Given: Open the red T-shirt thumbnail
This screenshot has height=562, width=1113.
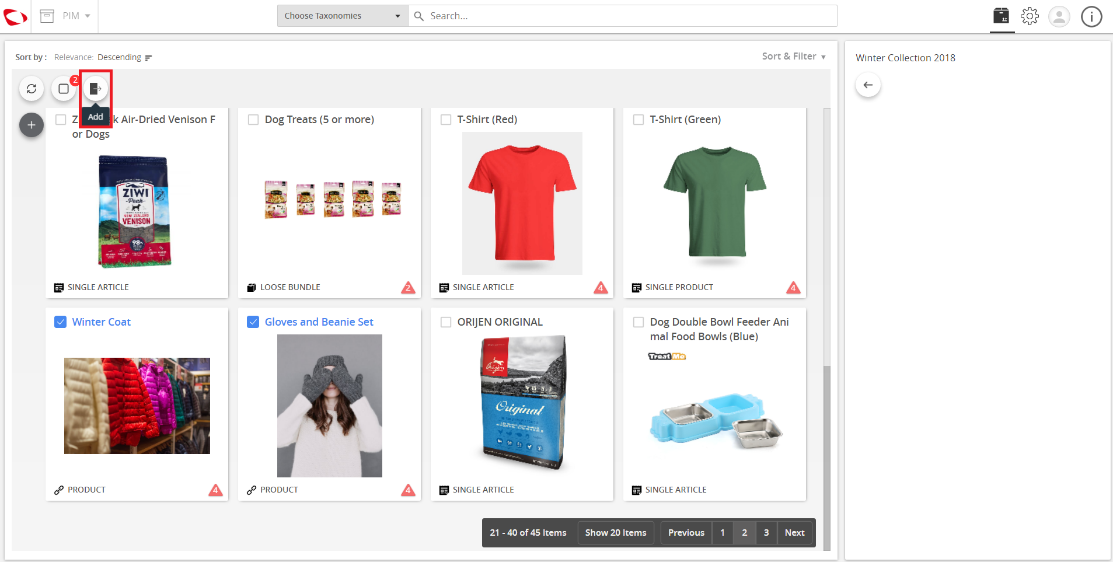Looking at the screenshot, I should click(x=522, y=203).
